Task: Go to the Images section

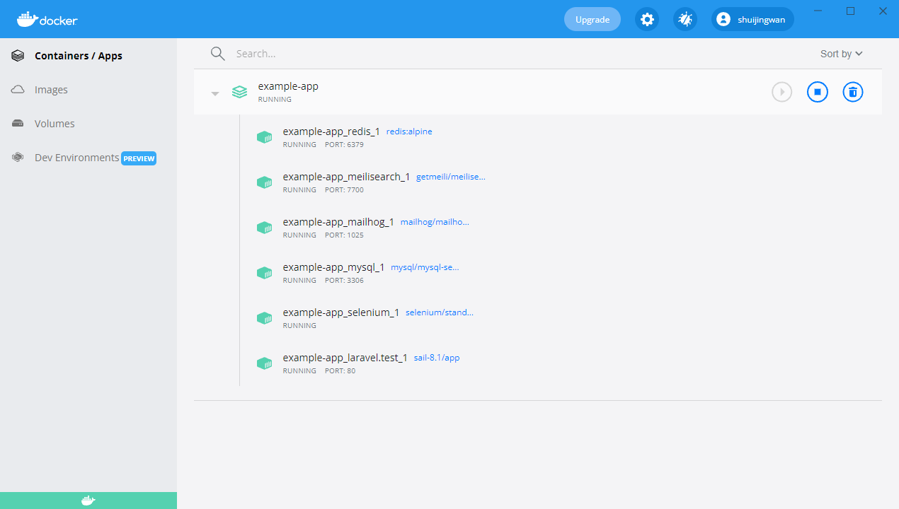Action: pos(51,90)
